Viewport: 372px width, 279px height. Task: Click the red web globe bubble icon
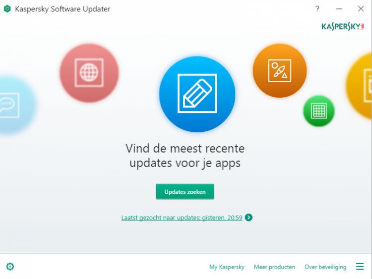pos(89,73)
